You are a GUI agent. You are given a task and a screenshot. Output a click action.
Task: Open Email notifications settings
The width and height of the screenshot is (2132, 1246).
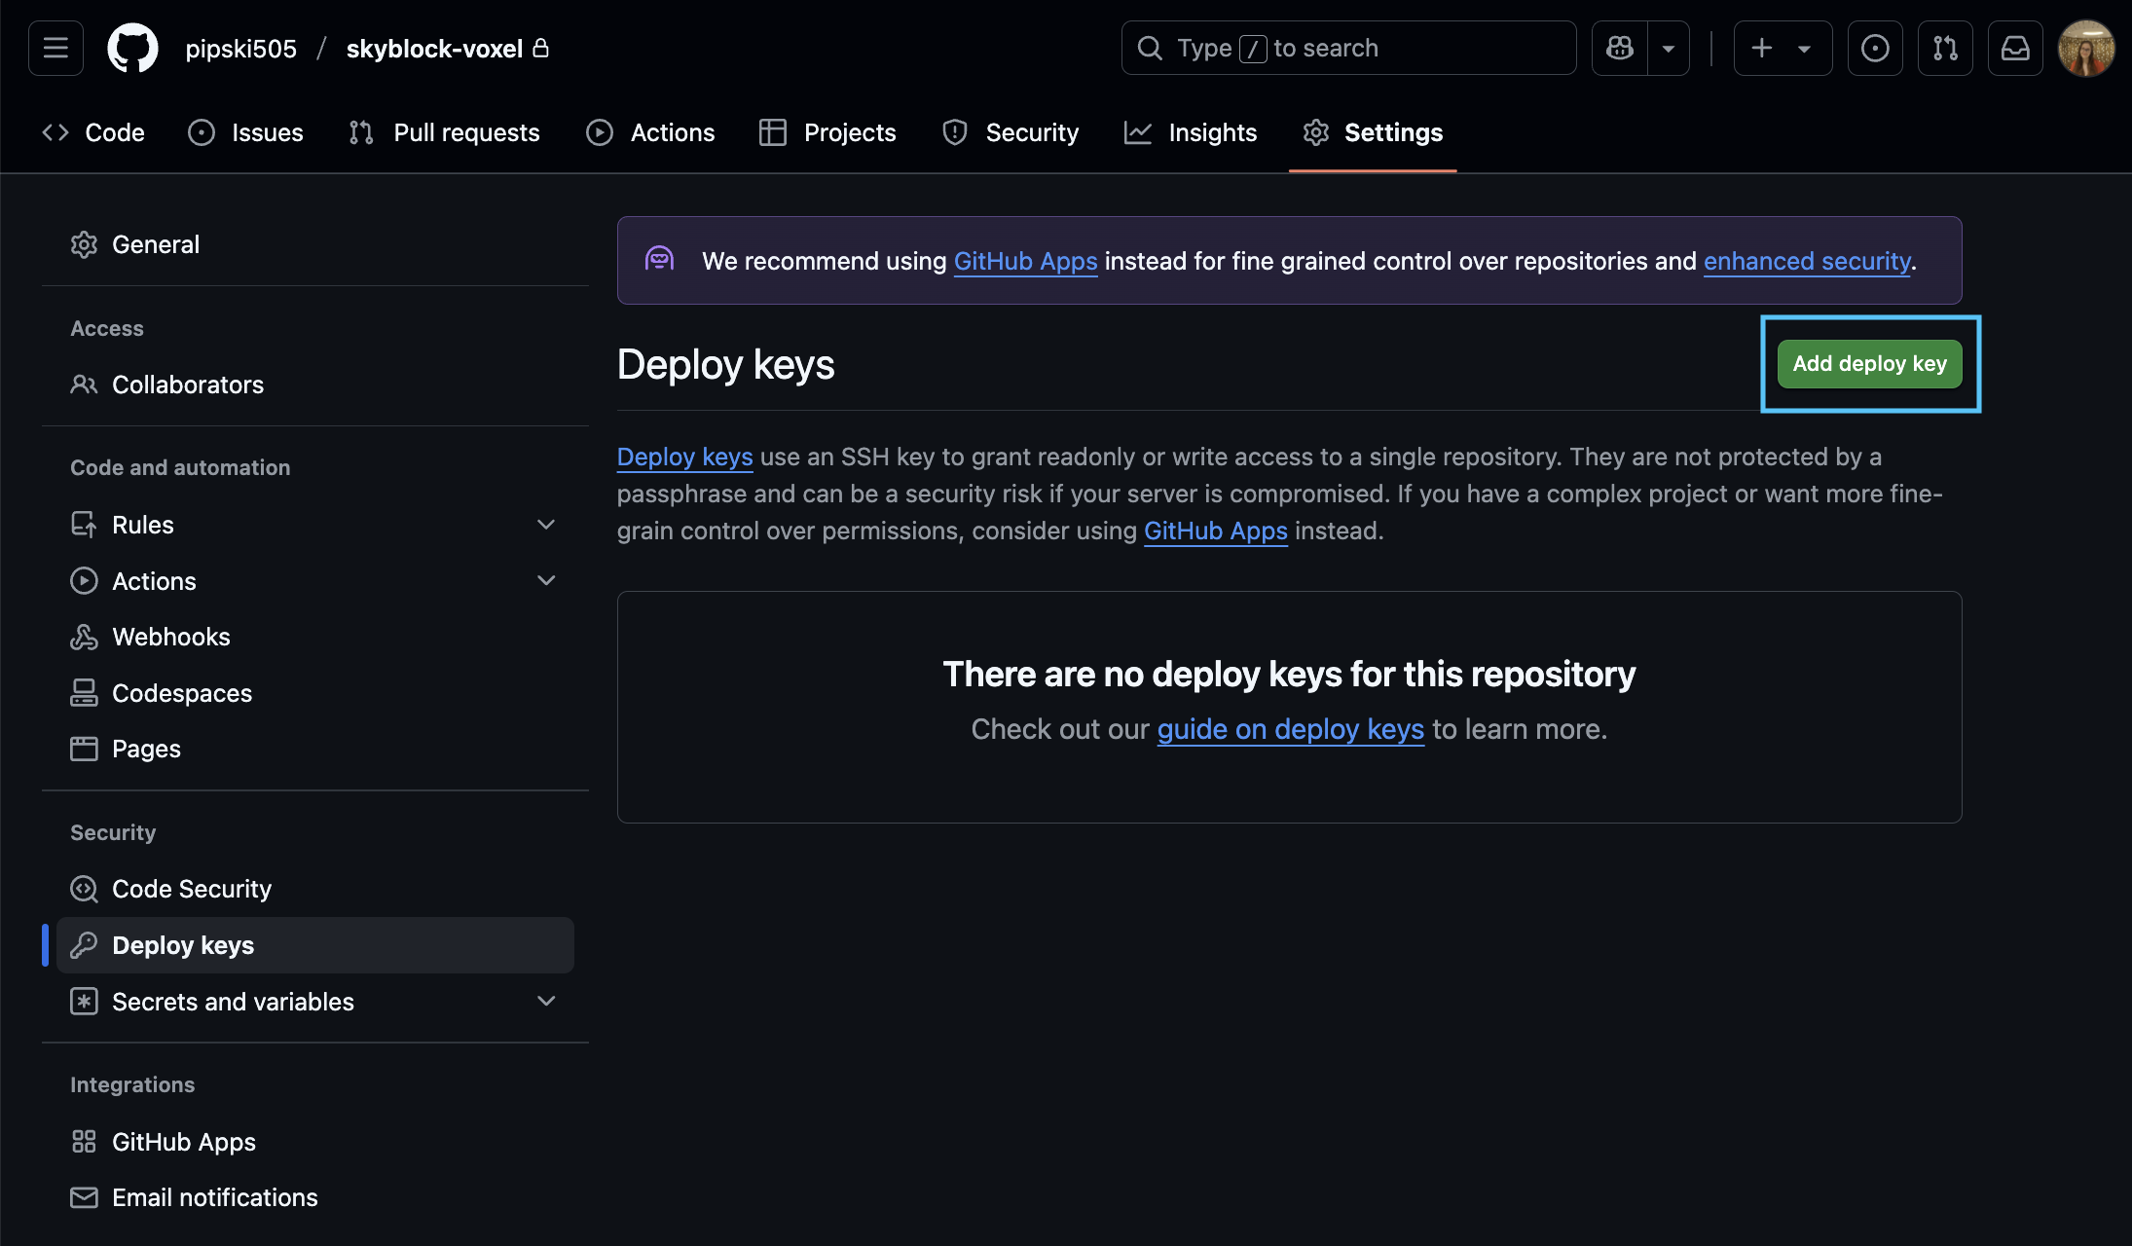click(x=315, y=1197)
